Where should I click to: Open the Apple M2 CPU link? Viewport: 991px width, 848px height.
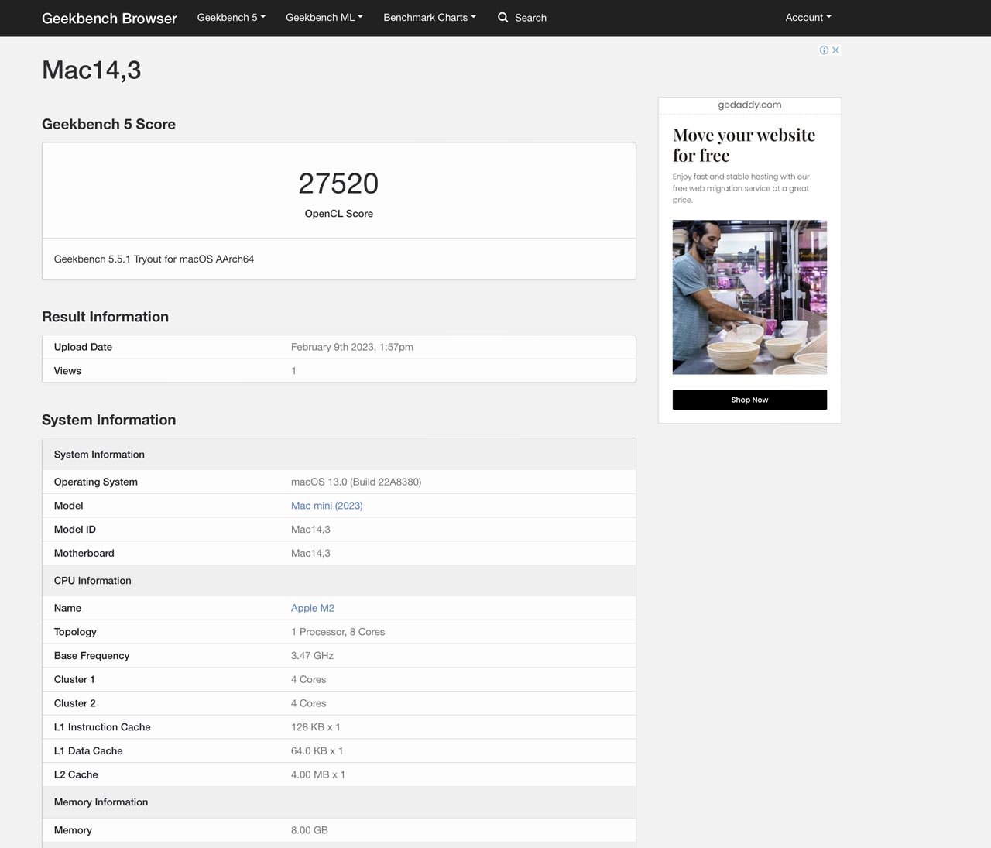313,609
